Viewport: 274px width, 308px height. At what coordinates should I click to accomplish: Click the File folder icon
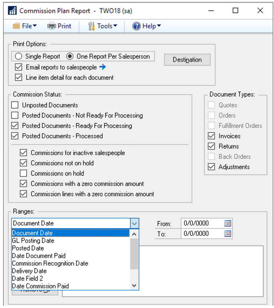tap(16, 26)
